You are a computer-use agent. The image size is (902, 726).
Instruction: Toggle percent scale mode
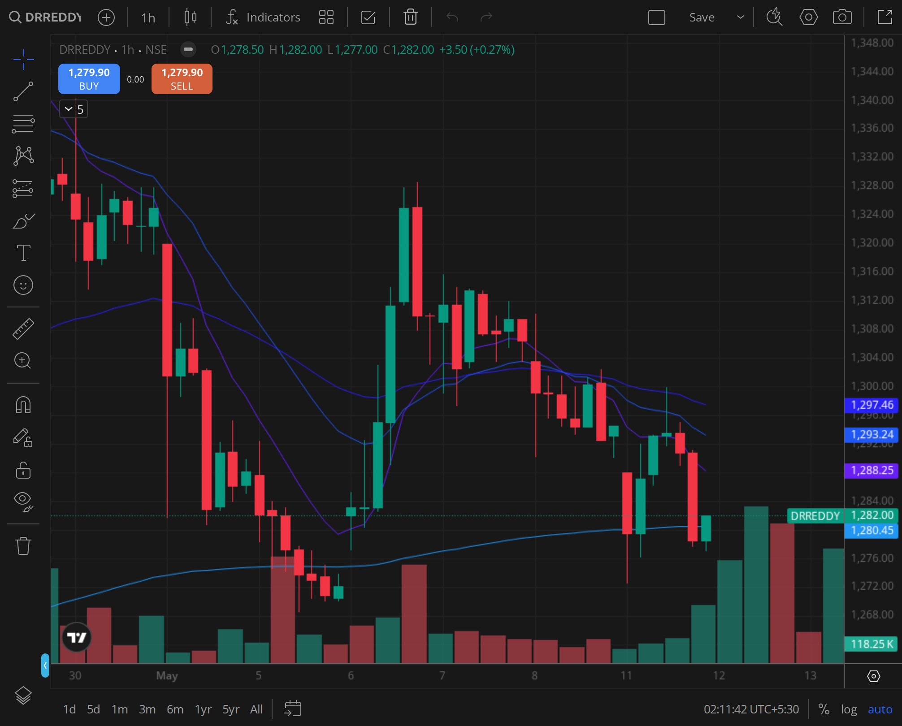[x=824, y=709]
